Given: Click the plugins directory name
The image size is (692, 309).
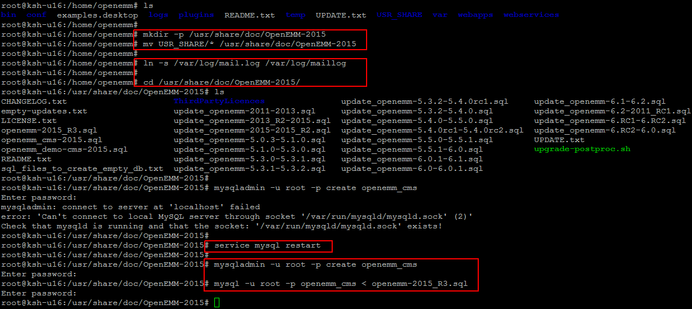Looking at the screenshot, I should (196, 15).
